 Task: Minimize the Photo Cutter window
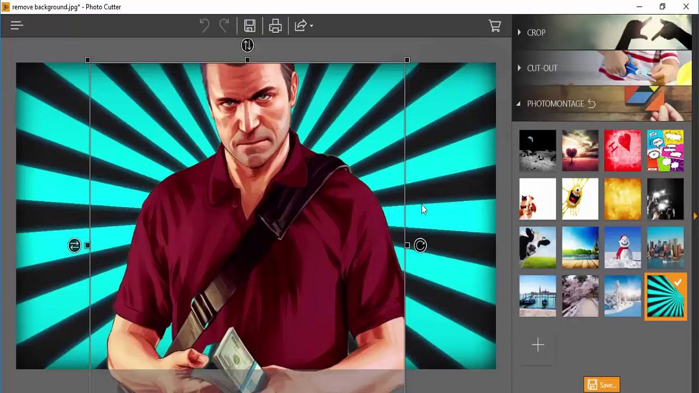click(x=639, y=7)
